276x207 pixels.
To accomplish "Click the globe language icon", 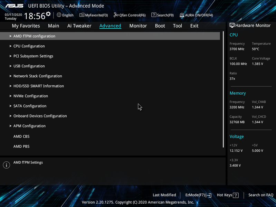I will 59,15.
